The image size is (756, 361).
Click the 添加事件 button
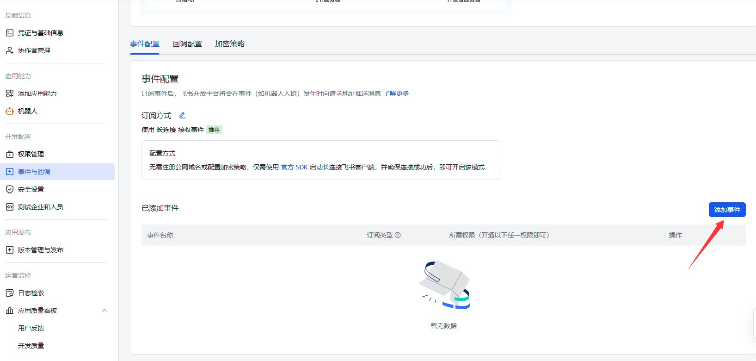click(x=727, y=210)
